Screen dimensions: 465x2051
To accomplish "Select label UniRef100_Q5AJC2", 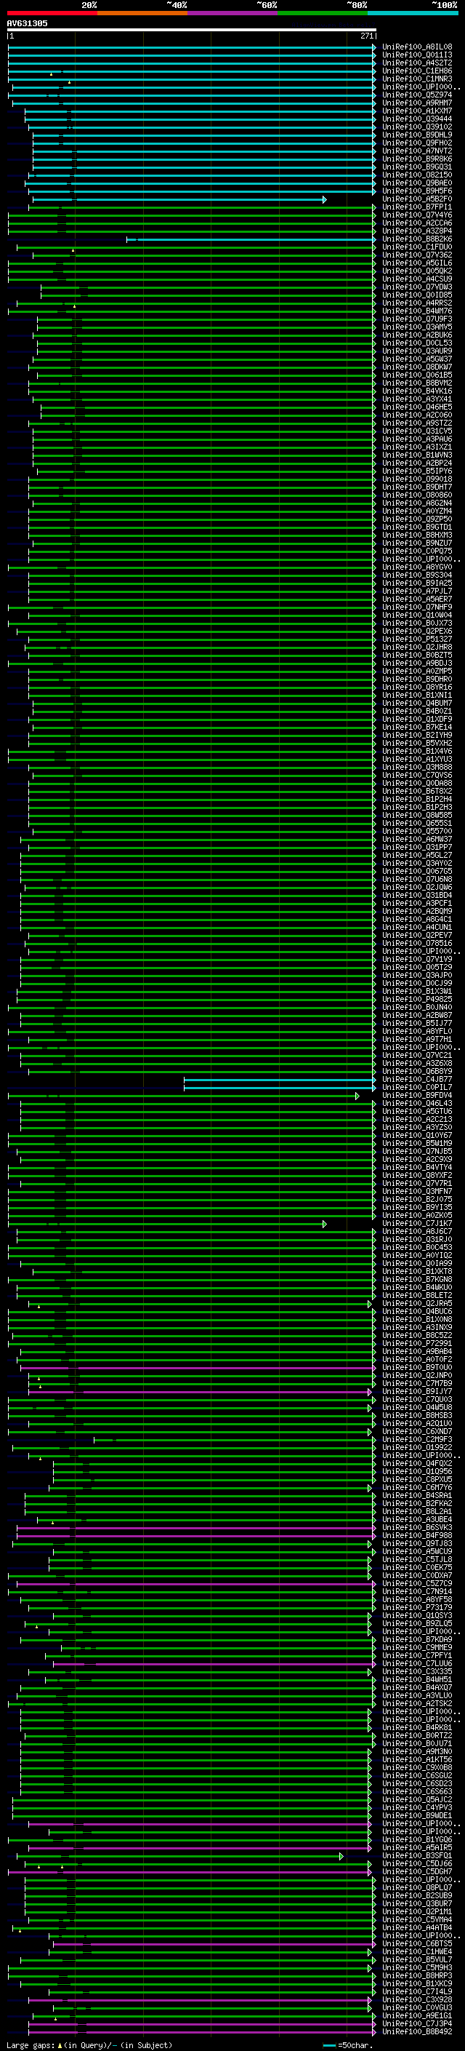I will [416, 1799].
